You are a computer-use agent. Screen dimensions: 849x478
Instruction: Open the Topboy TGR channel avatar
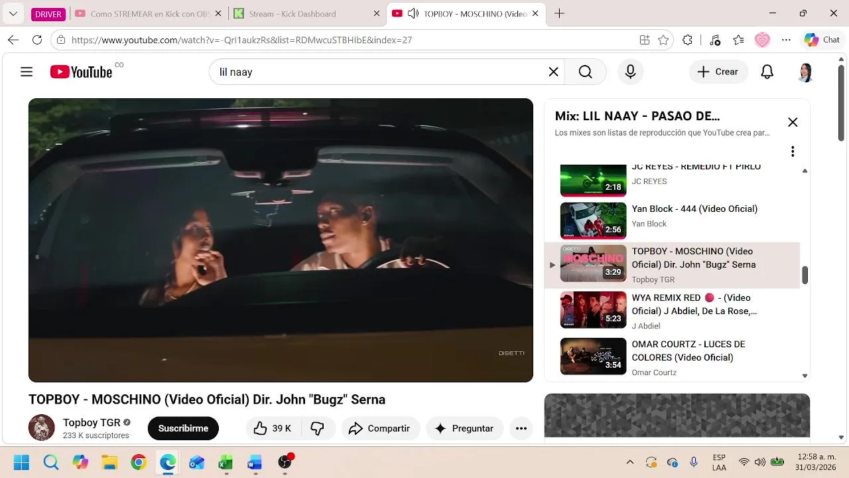click(x=41, y=428)
